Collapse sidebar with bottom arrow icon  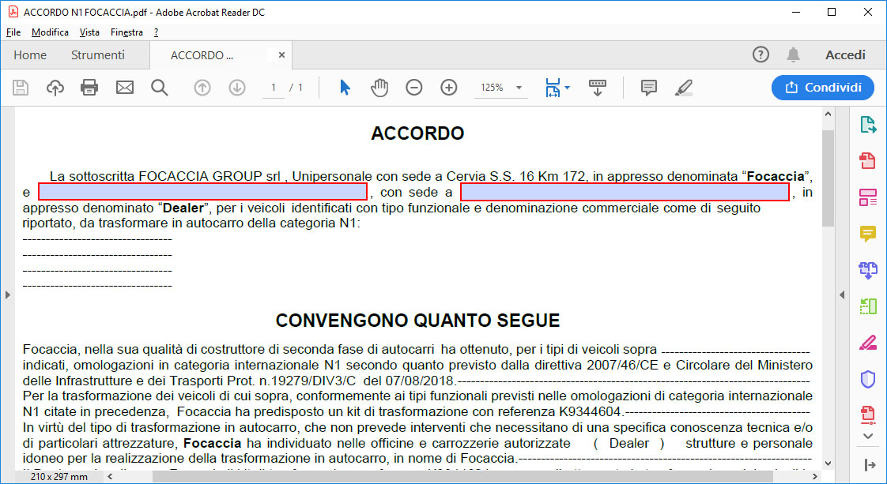[870, 465]
